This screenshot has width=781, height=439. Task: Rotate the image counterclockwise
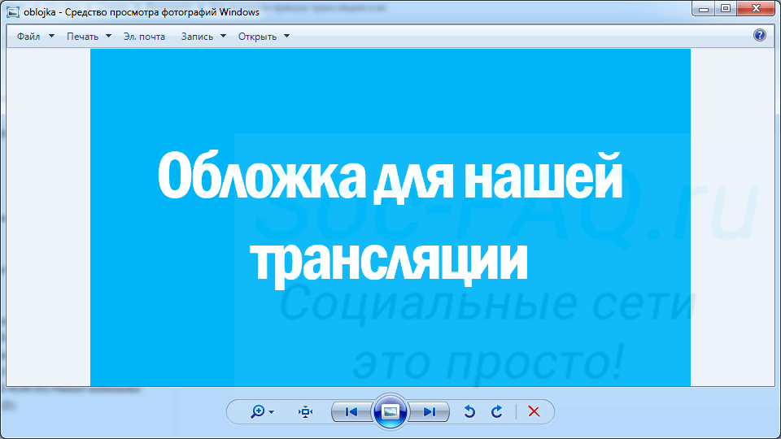(x=469, y=412)
